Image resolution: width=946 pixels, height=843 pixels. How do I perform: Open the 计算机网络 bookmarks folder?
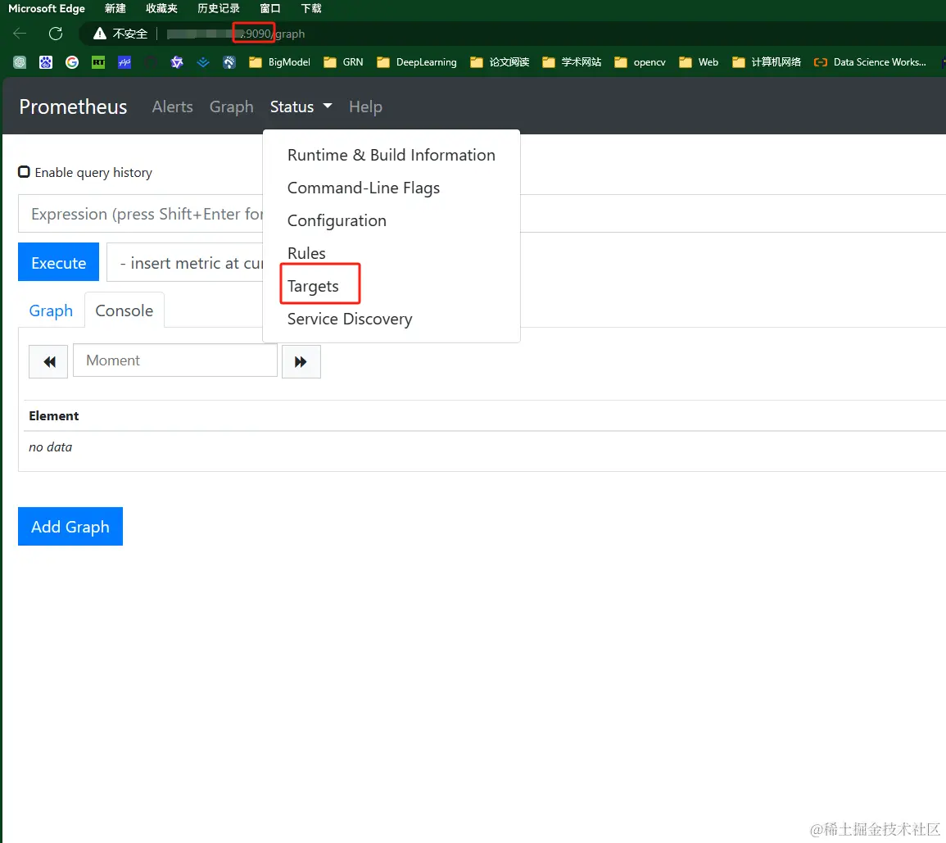point(766,62)
